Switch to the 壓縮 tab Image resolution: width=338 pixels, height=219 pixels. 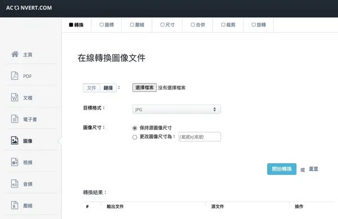click(137, 25)
